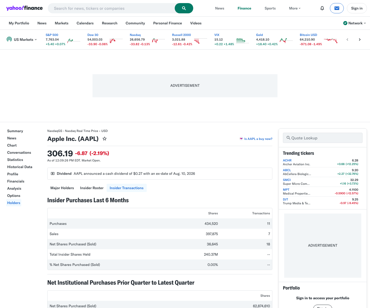The image size is (370, 308).
Task: Open the News link in the top header
Action: pyautogui.click(x=220, y=8)
